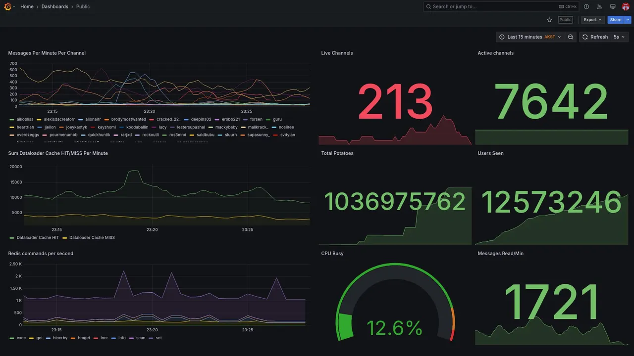Click the Users Seen panel title
This screenshot has height=356, width=634.
(x=490, y=153)
